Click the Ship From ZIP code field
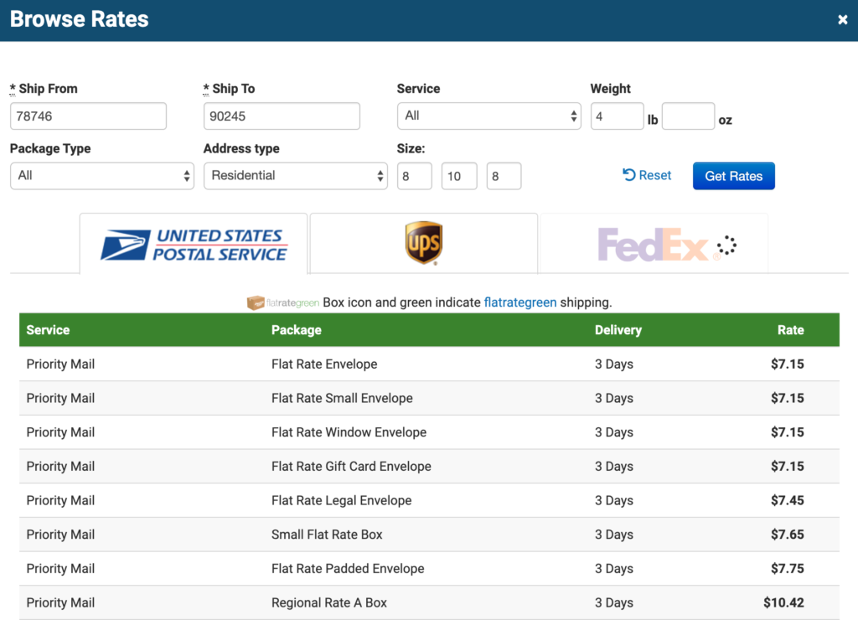The width and height of the screenshot is (858, 620). [x=87, y=116]
